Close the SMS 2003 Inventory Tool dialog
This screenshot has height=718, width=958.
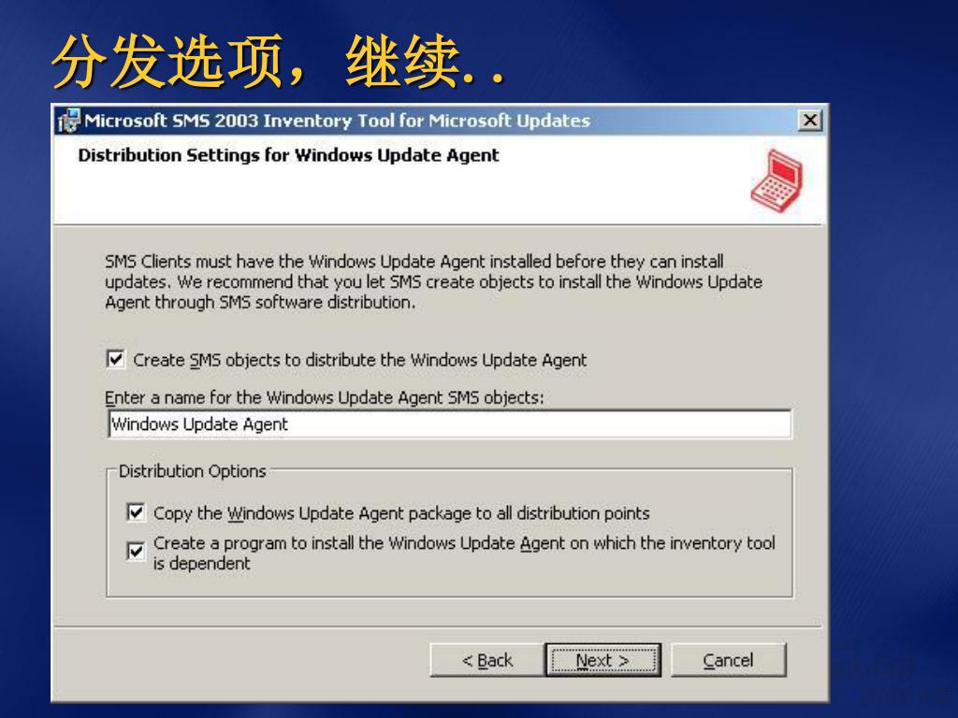810,121
